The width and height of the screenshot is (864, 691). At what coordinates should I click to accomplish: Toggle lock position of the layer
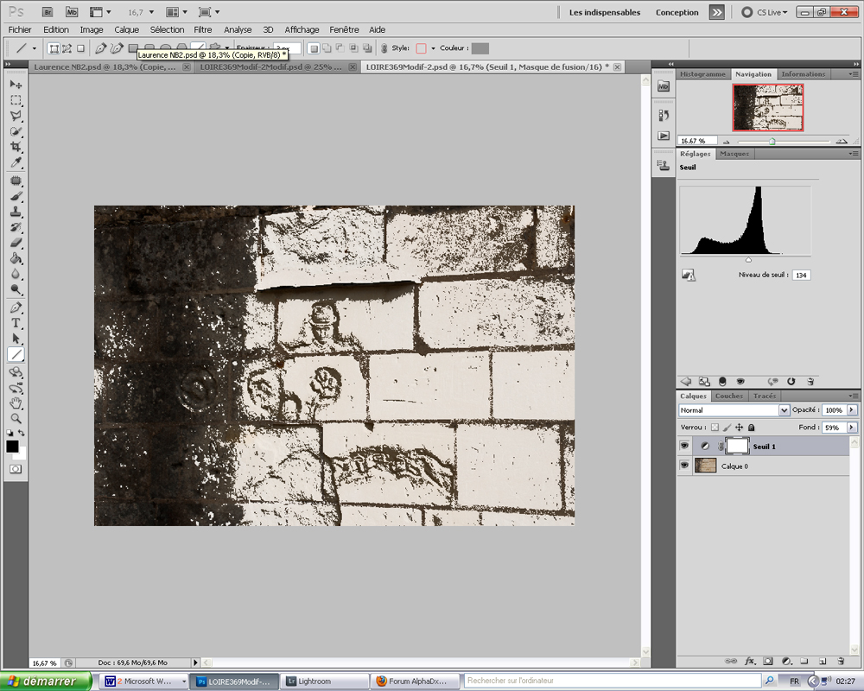click(x=739, y=427)
